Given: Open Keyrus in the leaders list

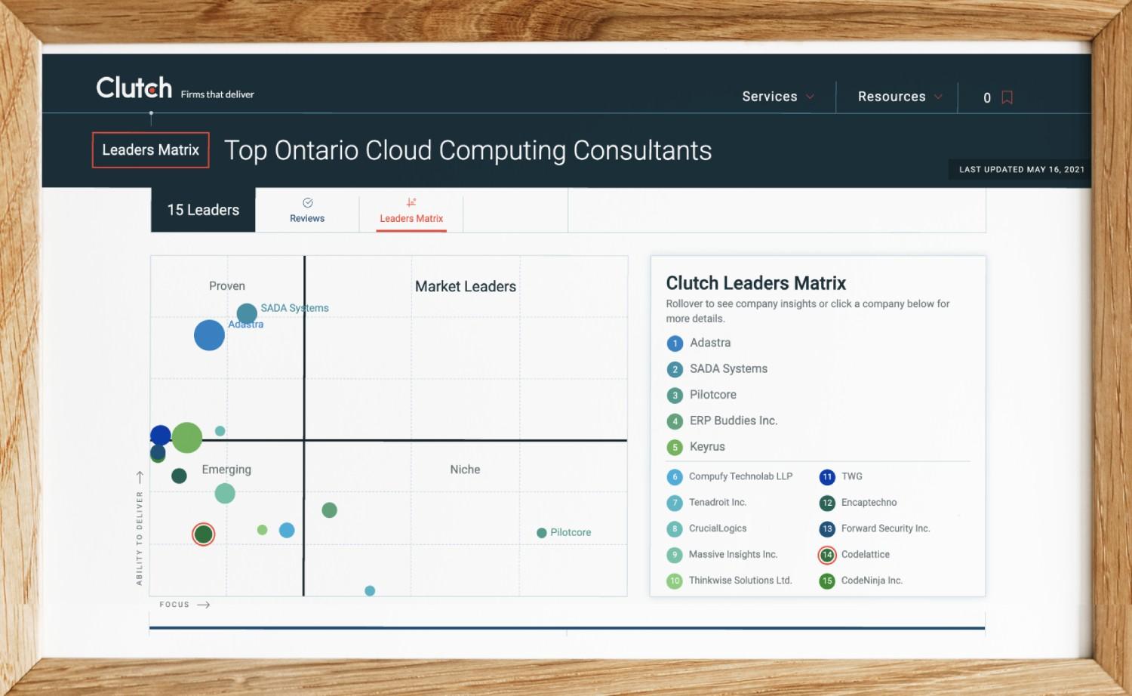Looking at the screenshot, I should (707, 447).
